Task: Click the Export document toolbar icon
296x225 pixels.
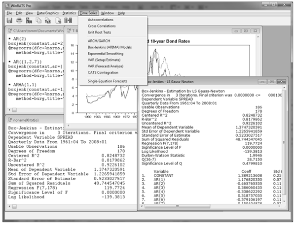Action: pos(58,20)
